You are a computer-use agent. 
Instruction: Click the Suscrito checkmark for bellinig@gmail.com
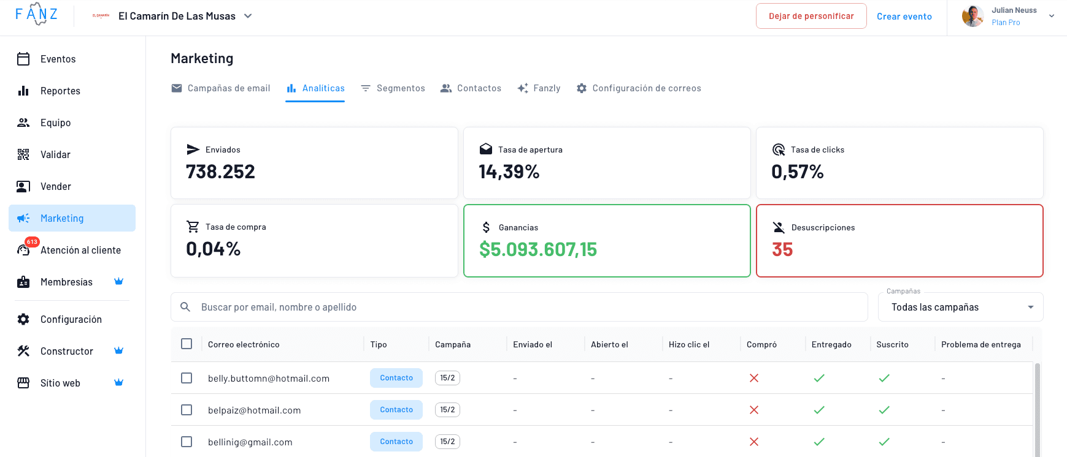click(x=884, y=442)
